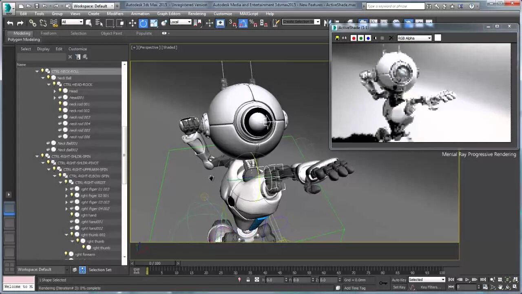The width and height of the screenshot is (522, 294).
Task: Clear the ActiveShade render with X icon
Action: [391, 38]
